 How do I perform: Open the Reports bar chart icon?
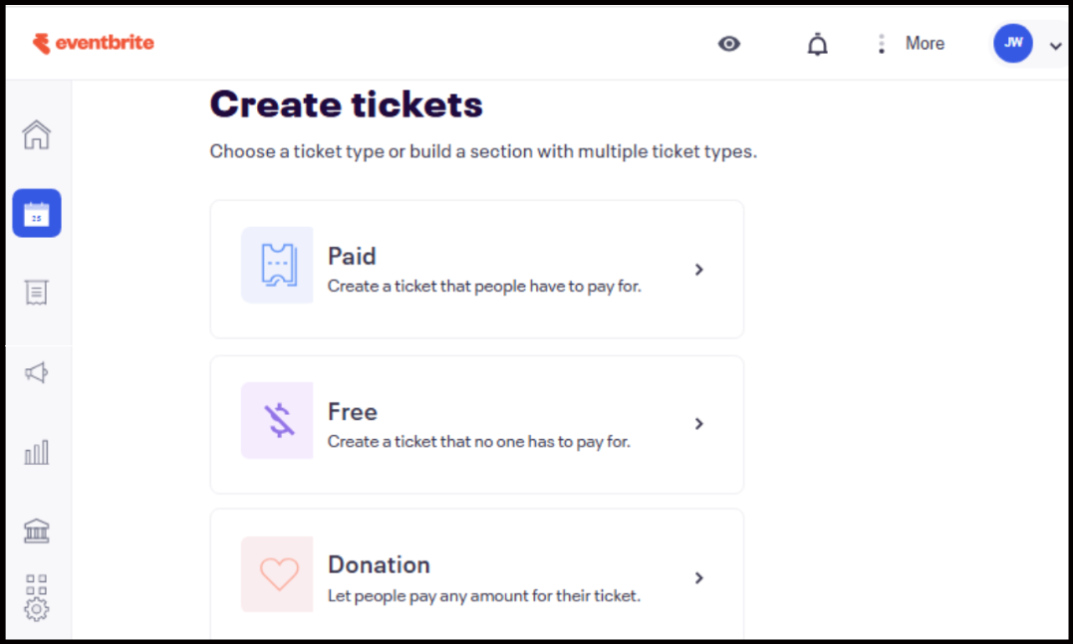click(x=37, y=453)
